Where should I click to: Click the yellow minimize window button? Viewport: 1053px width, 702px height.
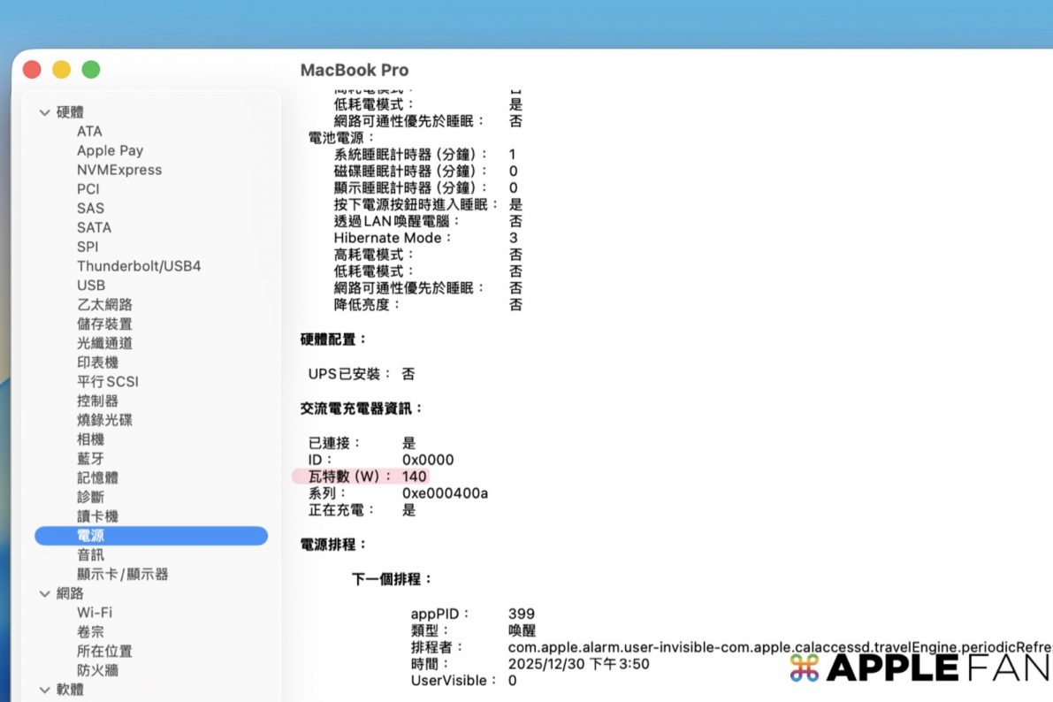61,70
